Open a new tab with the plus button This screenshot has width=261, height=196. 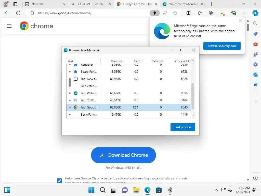tap(211, 4)
